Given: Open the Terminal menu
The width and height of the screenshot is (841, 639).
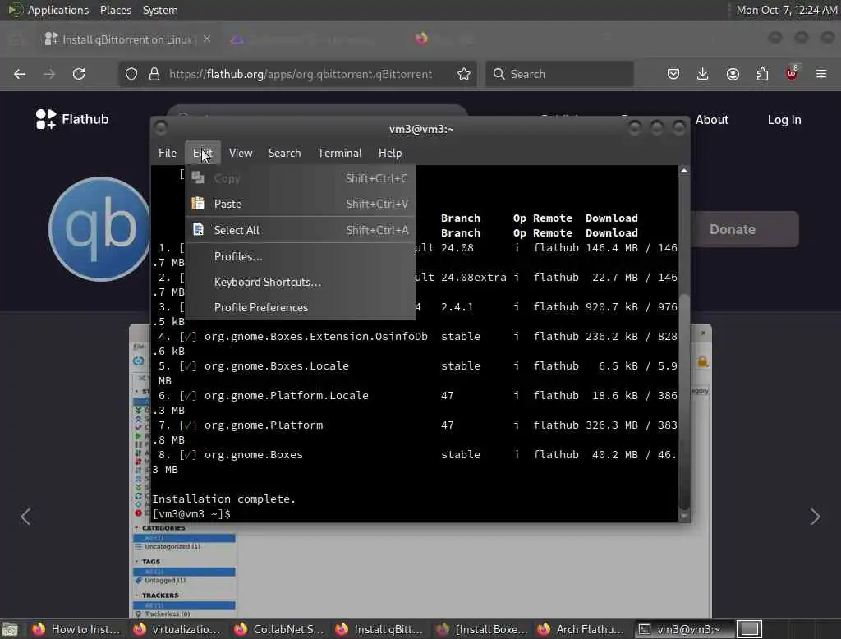Looking at the screenshot, I should [x=339, y=154].
